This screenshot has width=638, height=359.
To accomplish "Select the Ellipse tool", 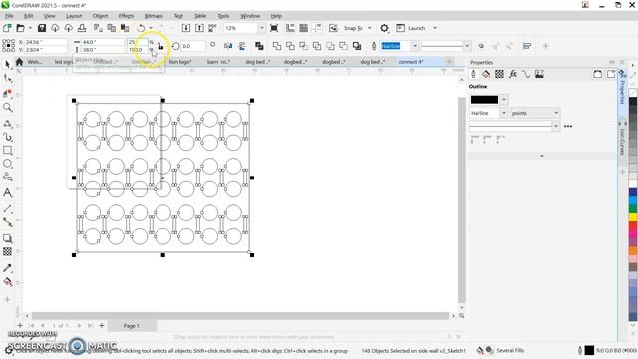I will click(x=7, y=164).
